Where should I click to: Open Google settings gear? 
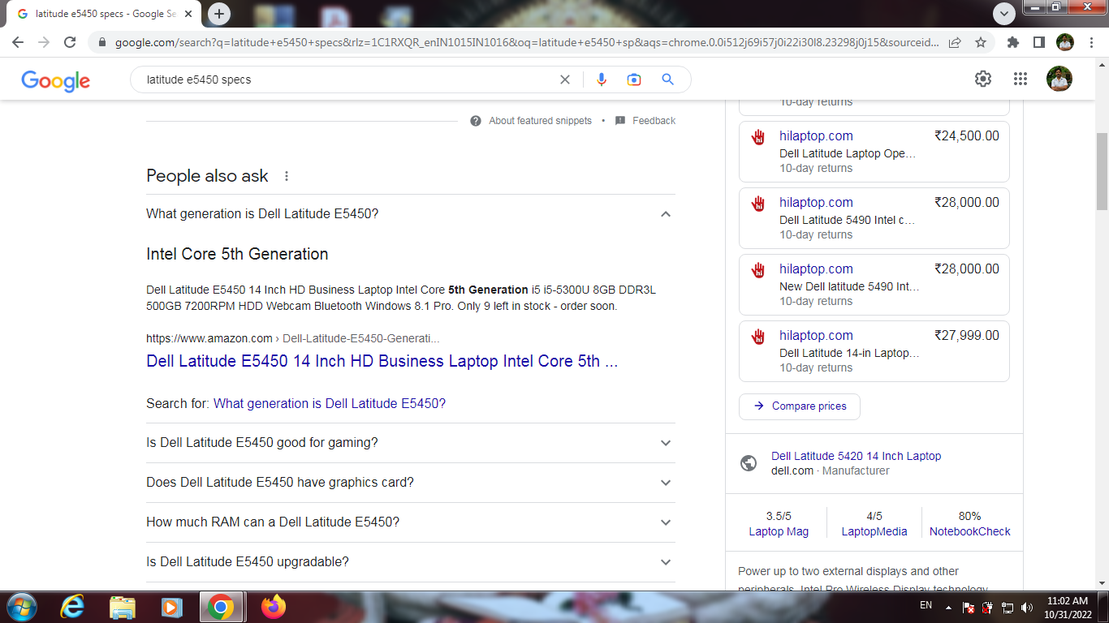(x=983, y=79)
